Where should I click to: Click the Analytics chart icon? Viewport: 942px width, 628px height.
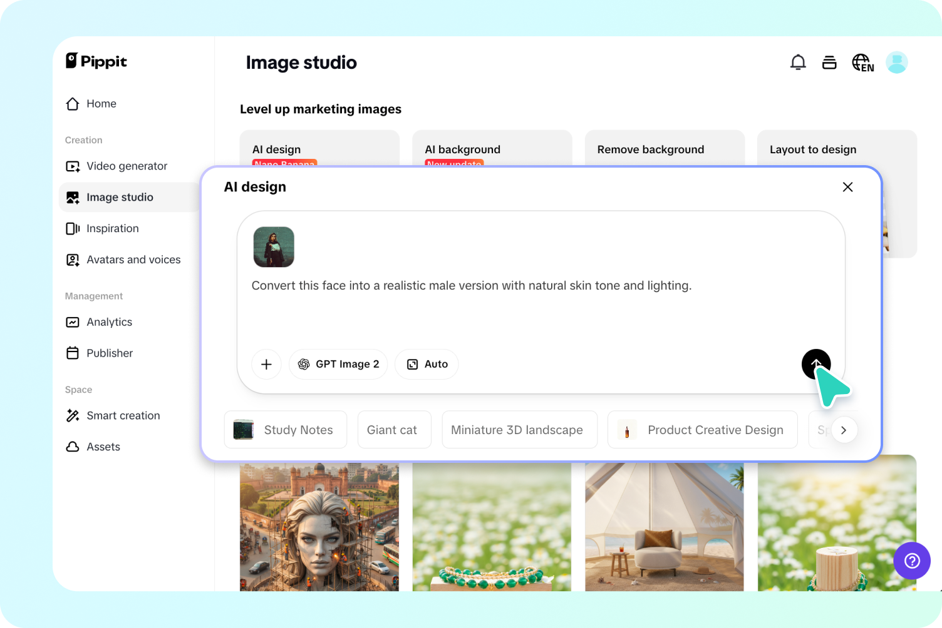coord(73,322)
